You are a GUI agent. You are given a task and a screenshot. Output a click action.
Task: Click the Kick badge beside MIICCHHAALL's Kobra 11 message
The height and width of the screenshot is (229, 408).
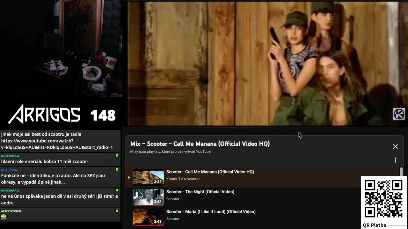(x=117, y=156)
